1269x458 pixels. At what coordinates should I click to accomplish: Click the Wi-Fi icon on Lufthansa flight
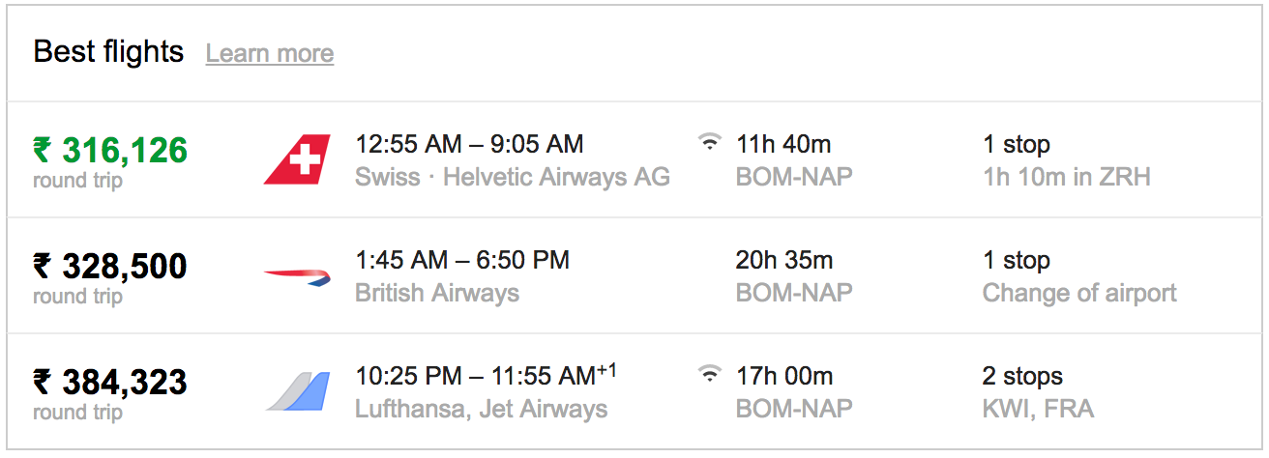click(x=710, y=375)
